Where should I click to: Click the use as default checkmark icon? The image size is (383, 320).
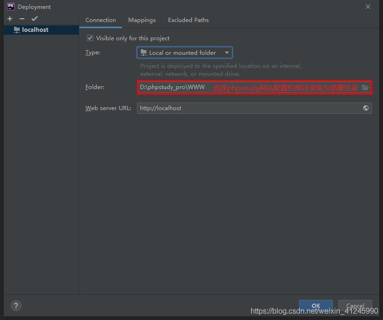coord(34,19)
